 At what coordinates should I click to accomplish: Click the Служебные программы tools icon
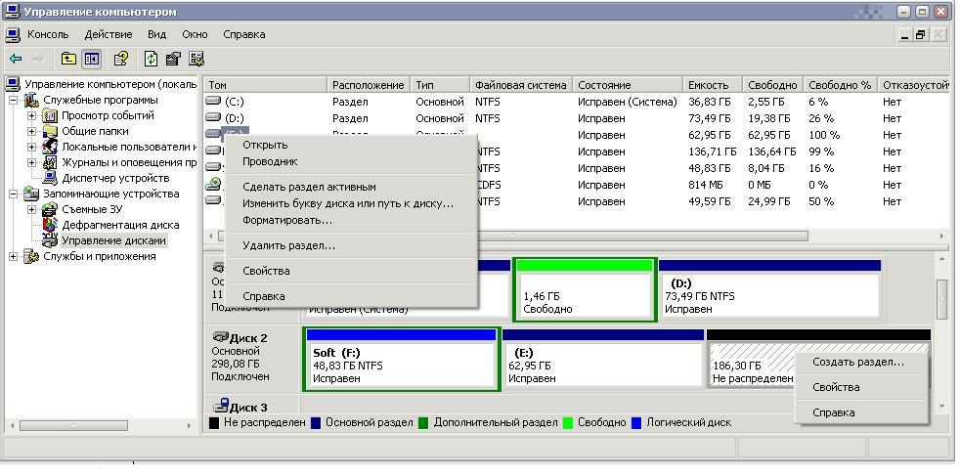pyautogui.click(x=31, y=101)
